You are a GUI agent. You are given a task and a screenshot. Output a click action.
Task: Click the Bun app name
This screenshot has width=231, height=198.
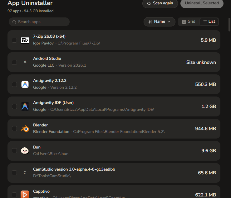(x=37, y=147)
